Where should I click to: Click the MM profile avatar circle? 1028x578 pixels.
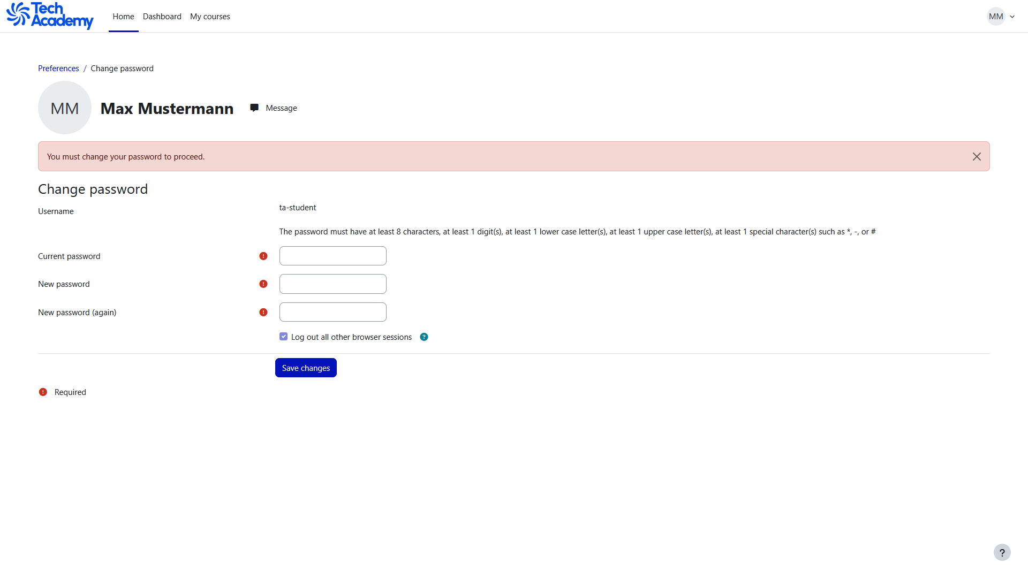[65, 108]
